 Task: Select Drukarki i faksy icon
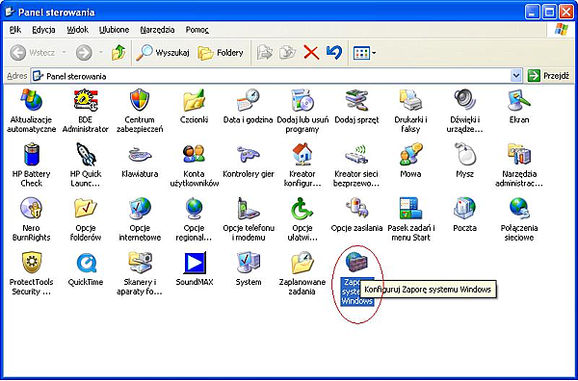[x=410, y=100]
